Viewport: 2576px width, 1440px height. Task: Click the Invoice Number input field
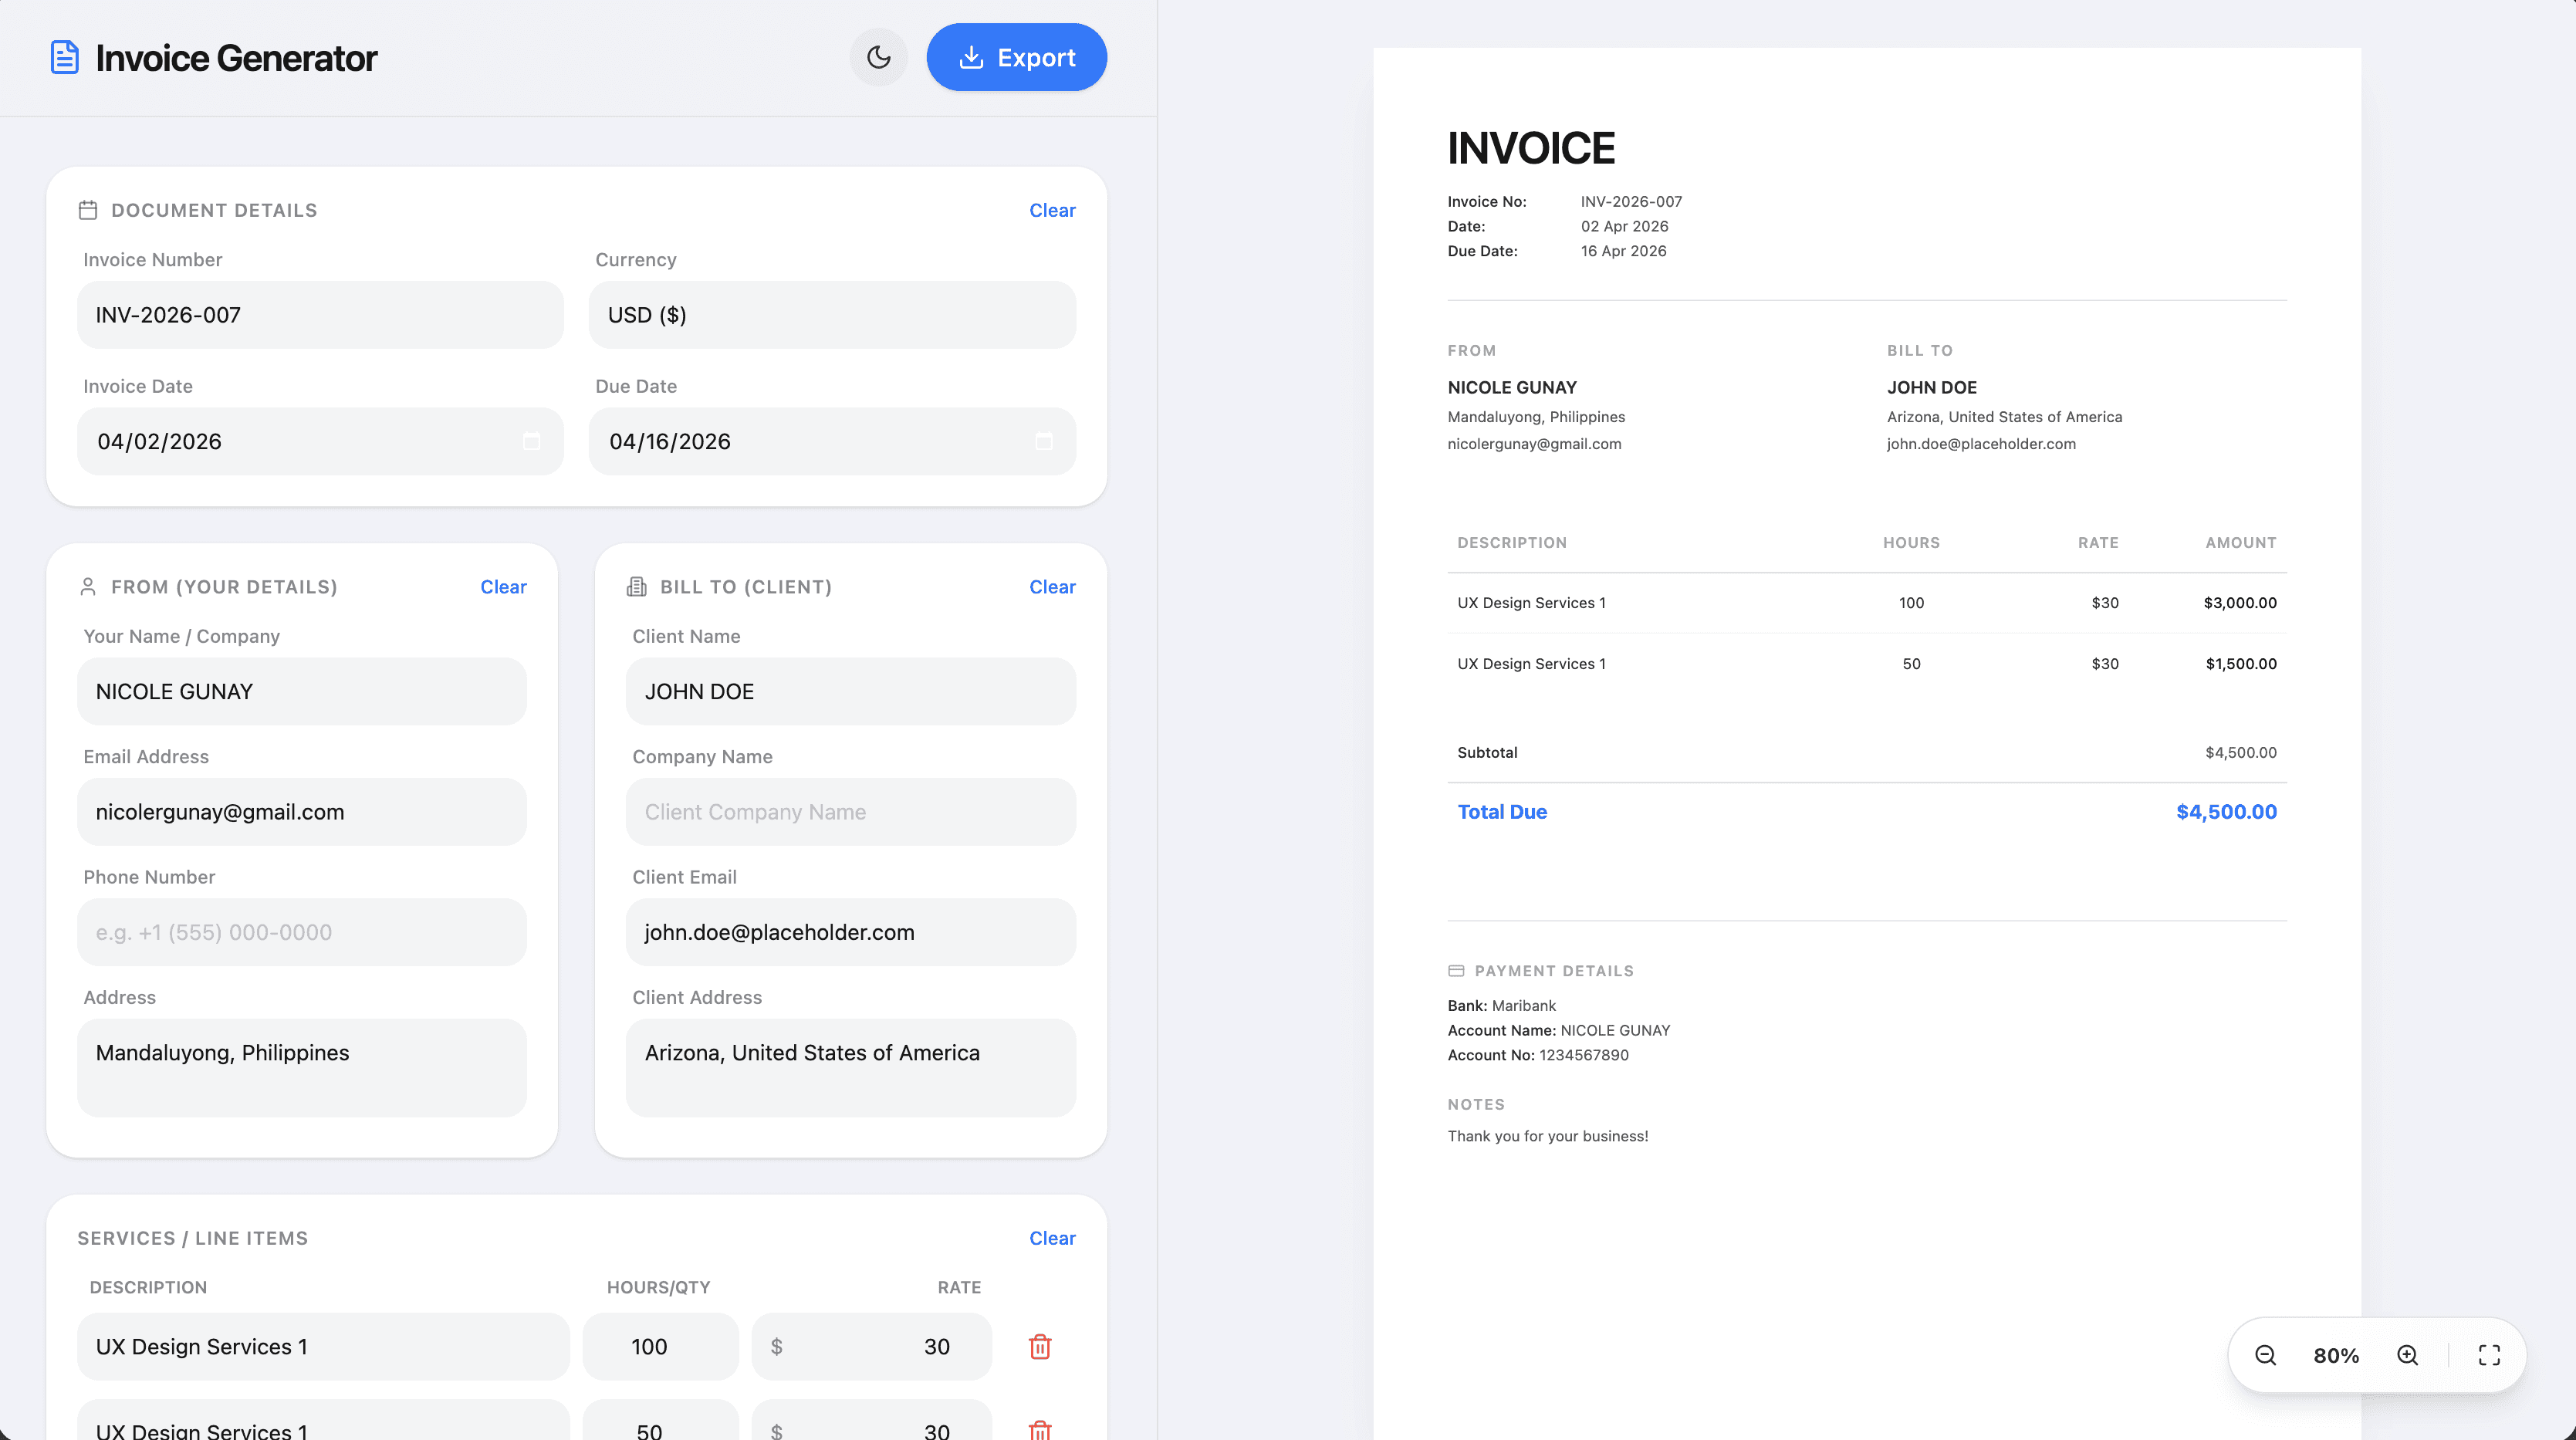tap(320, 315)
